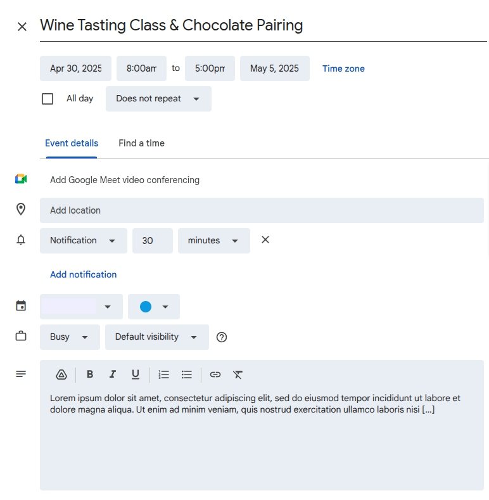
Task: Insert a link in description
Action: (215, 375)
